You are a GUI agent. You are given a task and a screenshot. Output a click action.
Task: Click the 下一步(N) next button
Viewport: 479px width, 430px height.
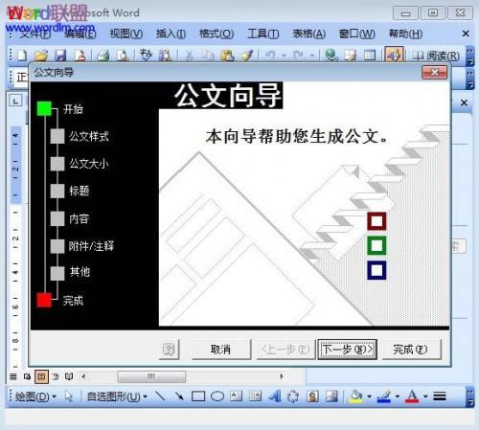[x=348, y=350]
